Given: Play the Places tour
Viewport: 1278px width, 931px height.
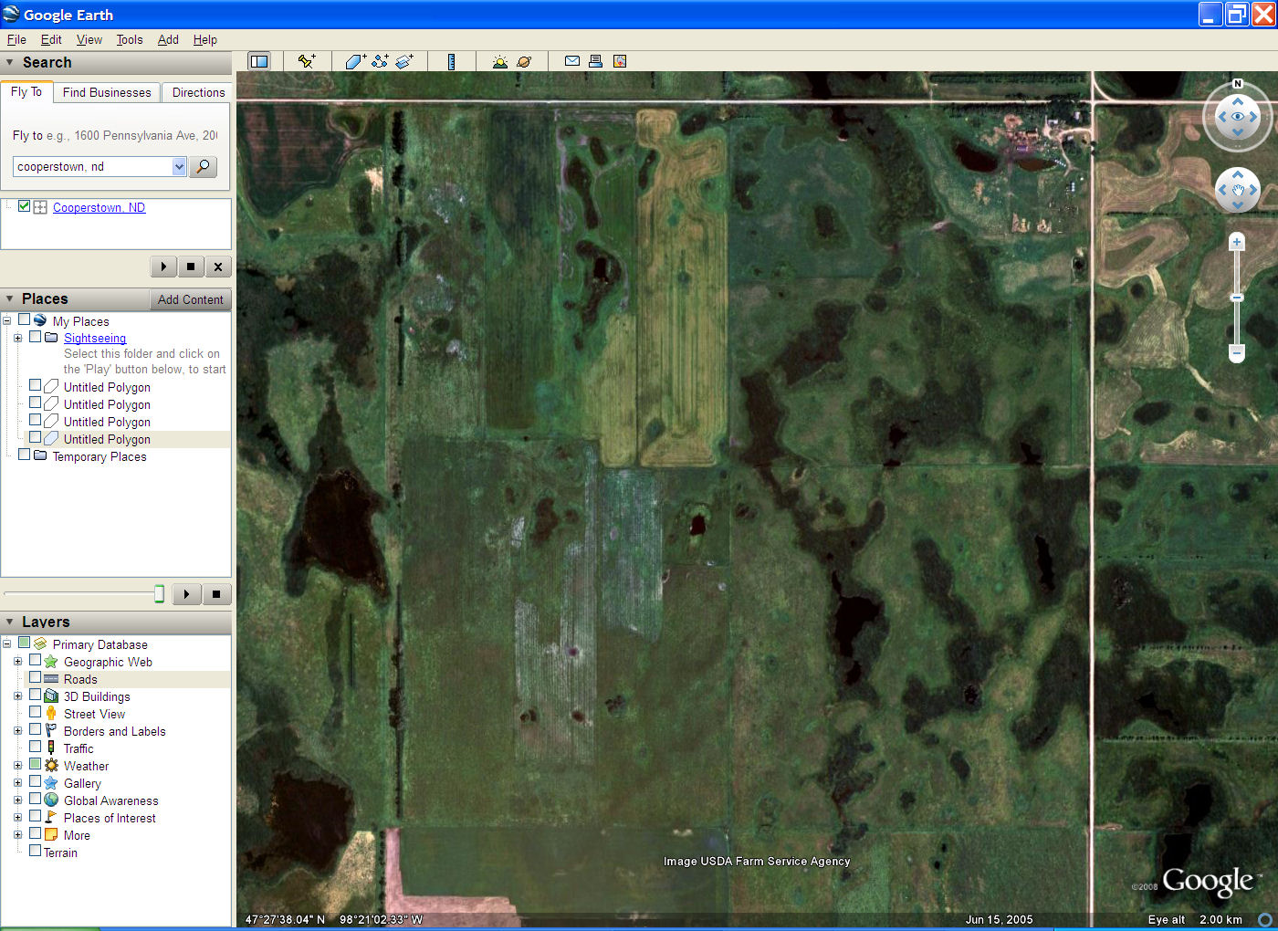Looking at the screenshot, I should point(186,594).
